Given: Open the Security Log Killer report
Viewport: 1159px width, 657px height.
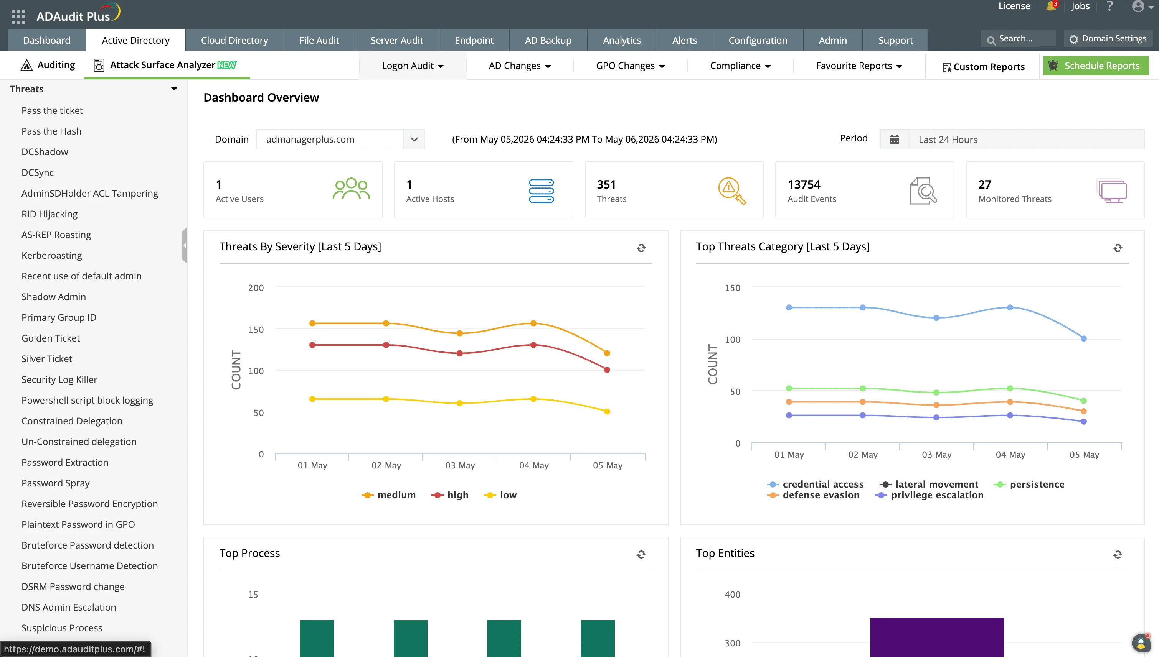Looking at the screenshot, I should point(59,380).
